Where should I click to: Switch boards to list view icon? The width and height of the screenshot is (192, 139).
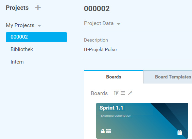pos(123,93)
